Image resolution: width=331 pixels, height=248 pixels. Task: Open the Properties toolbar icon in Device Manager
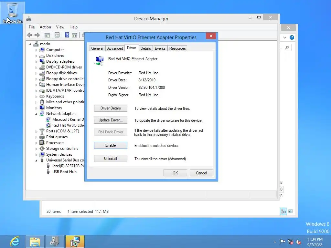(x=57, y=35)
